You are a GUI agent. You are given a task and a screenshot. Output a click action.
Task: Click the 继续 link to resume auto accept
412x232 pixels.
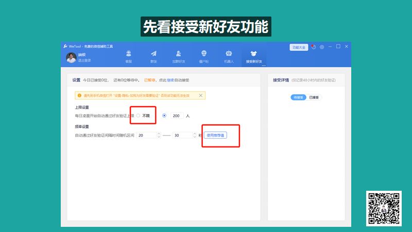pyautogui.click(x=170, y=80)
